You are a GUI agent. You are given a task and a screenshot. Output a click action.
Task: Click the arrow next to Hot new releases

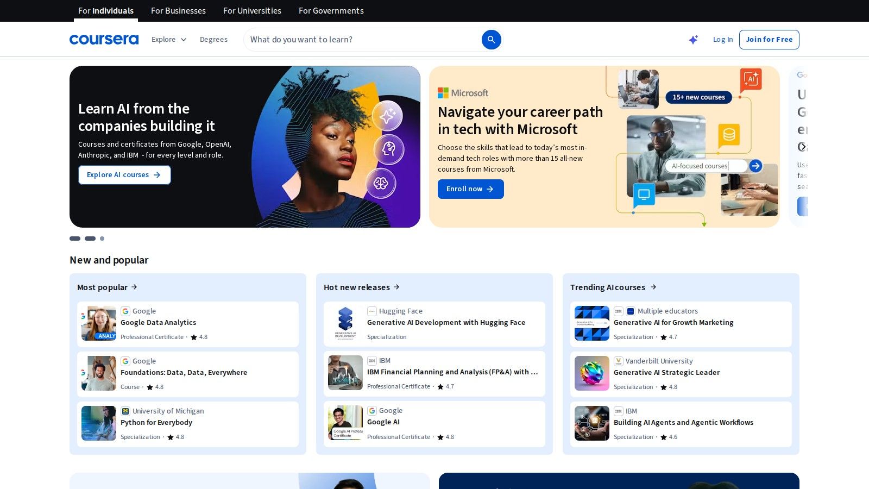click(x=396, y=287)
